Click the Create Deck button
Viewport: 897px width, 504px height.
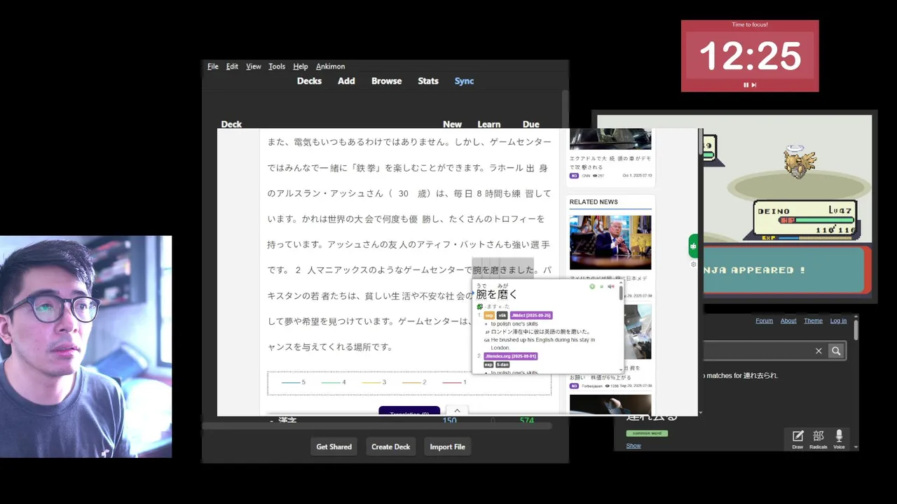390,447
